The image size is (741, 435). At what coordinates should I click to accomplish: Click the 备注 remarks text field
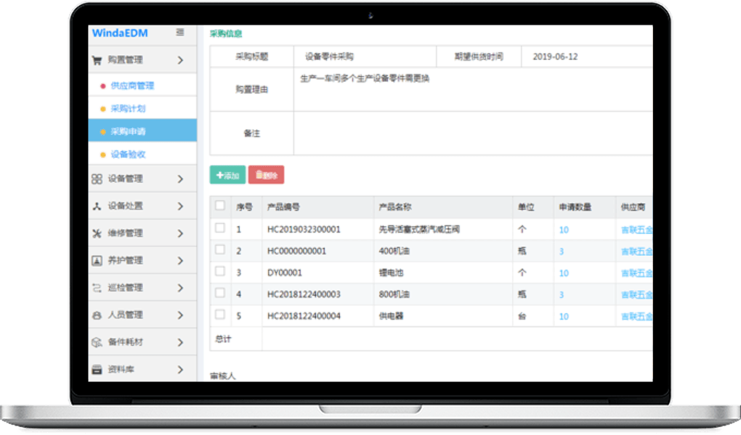pos(472,133)
